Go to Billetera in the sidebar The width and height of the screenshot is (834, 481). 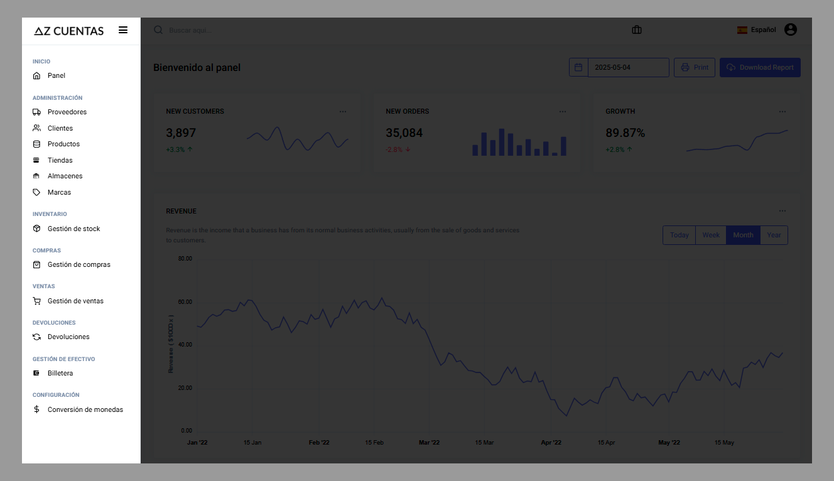point(60,373)
